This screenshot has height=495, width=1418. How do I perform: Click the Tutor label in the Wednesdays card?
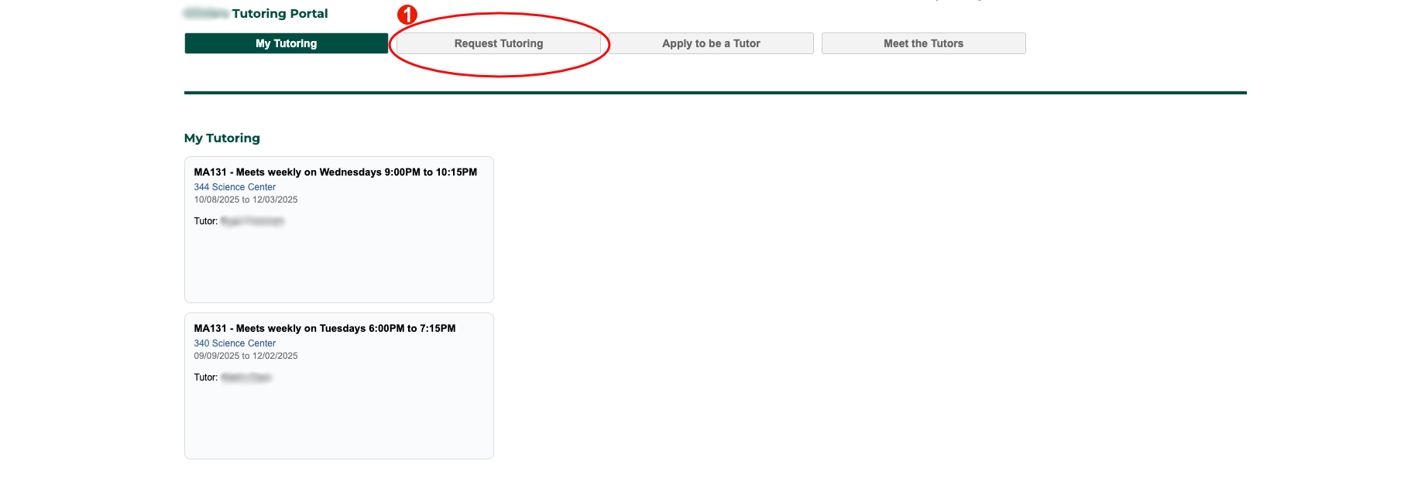205,221
